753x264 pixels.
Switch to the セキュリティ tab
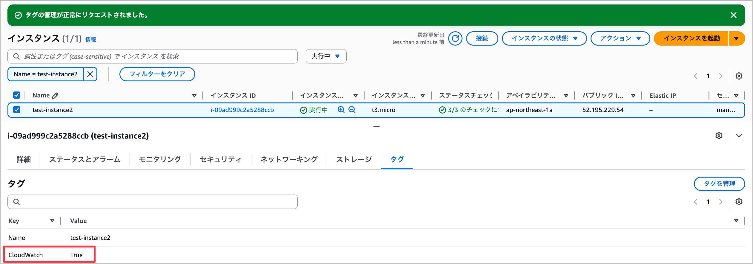click(x=221, y=159)
